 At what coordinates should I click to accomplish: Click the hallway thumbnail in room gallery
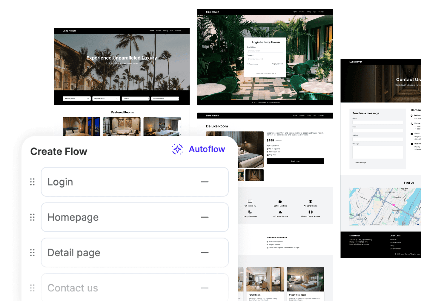(x=254, y=175)
